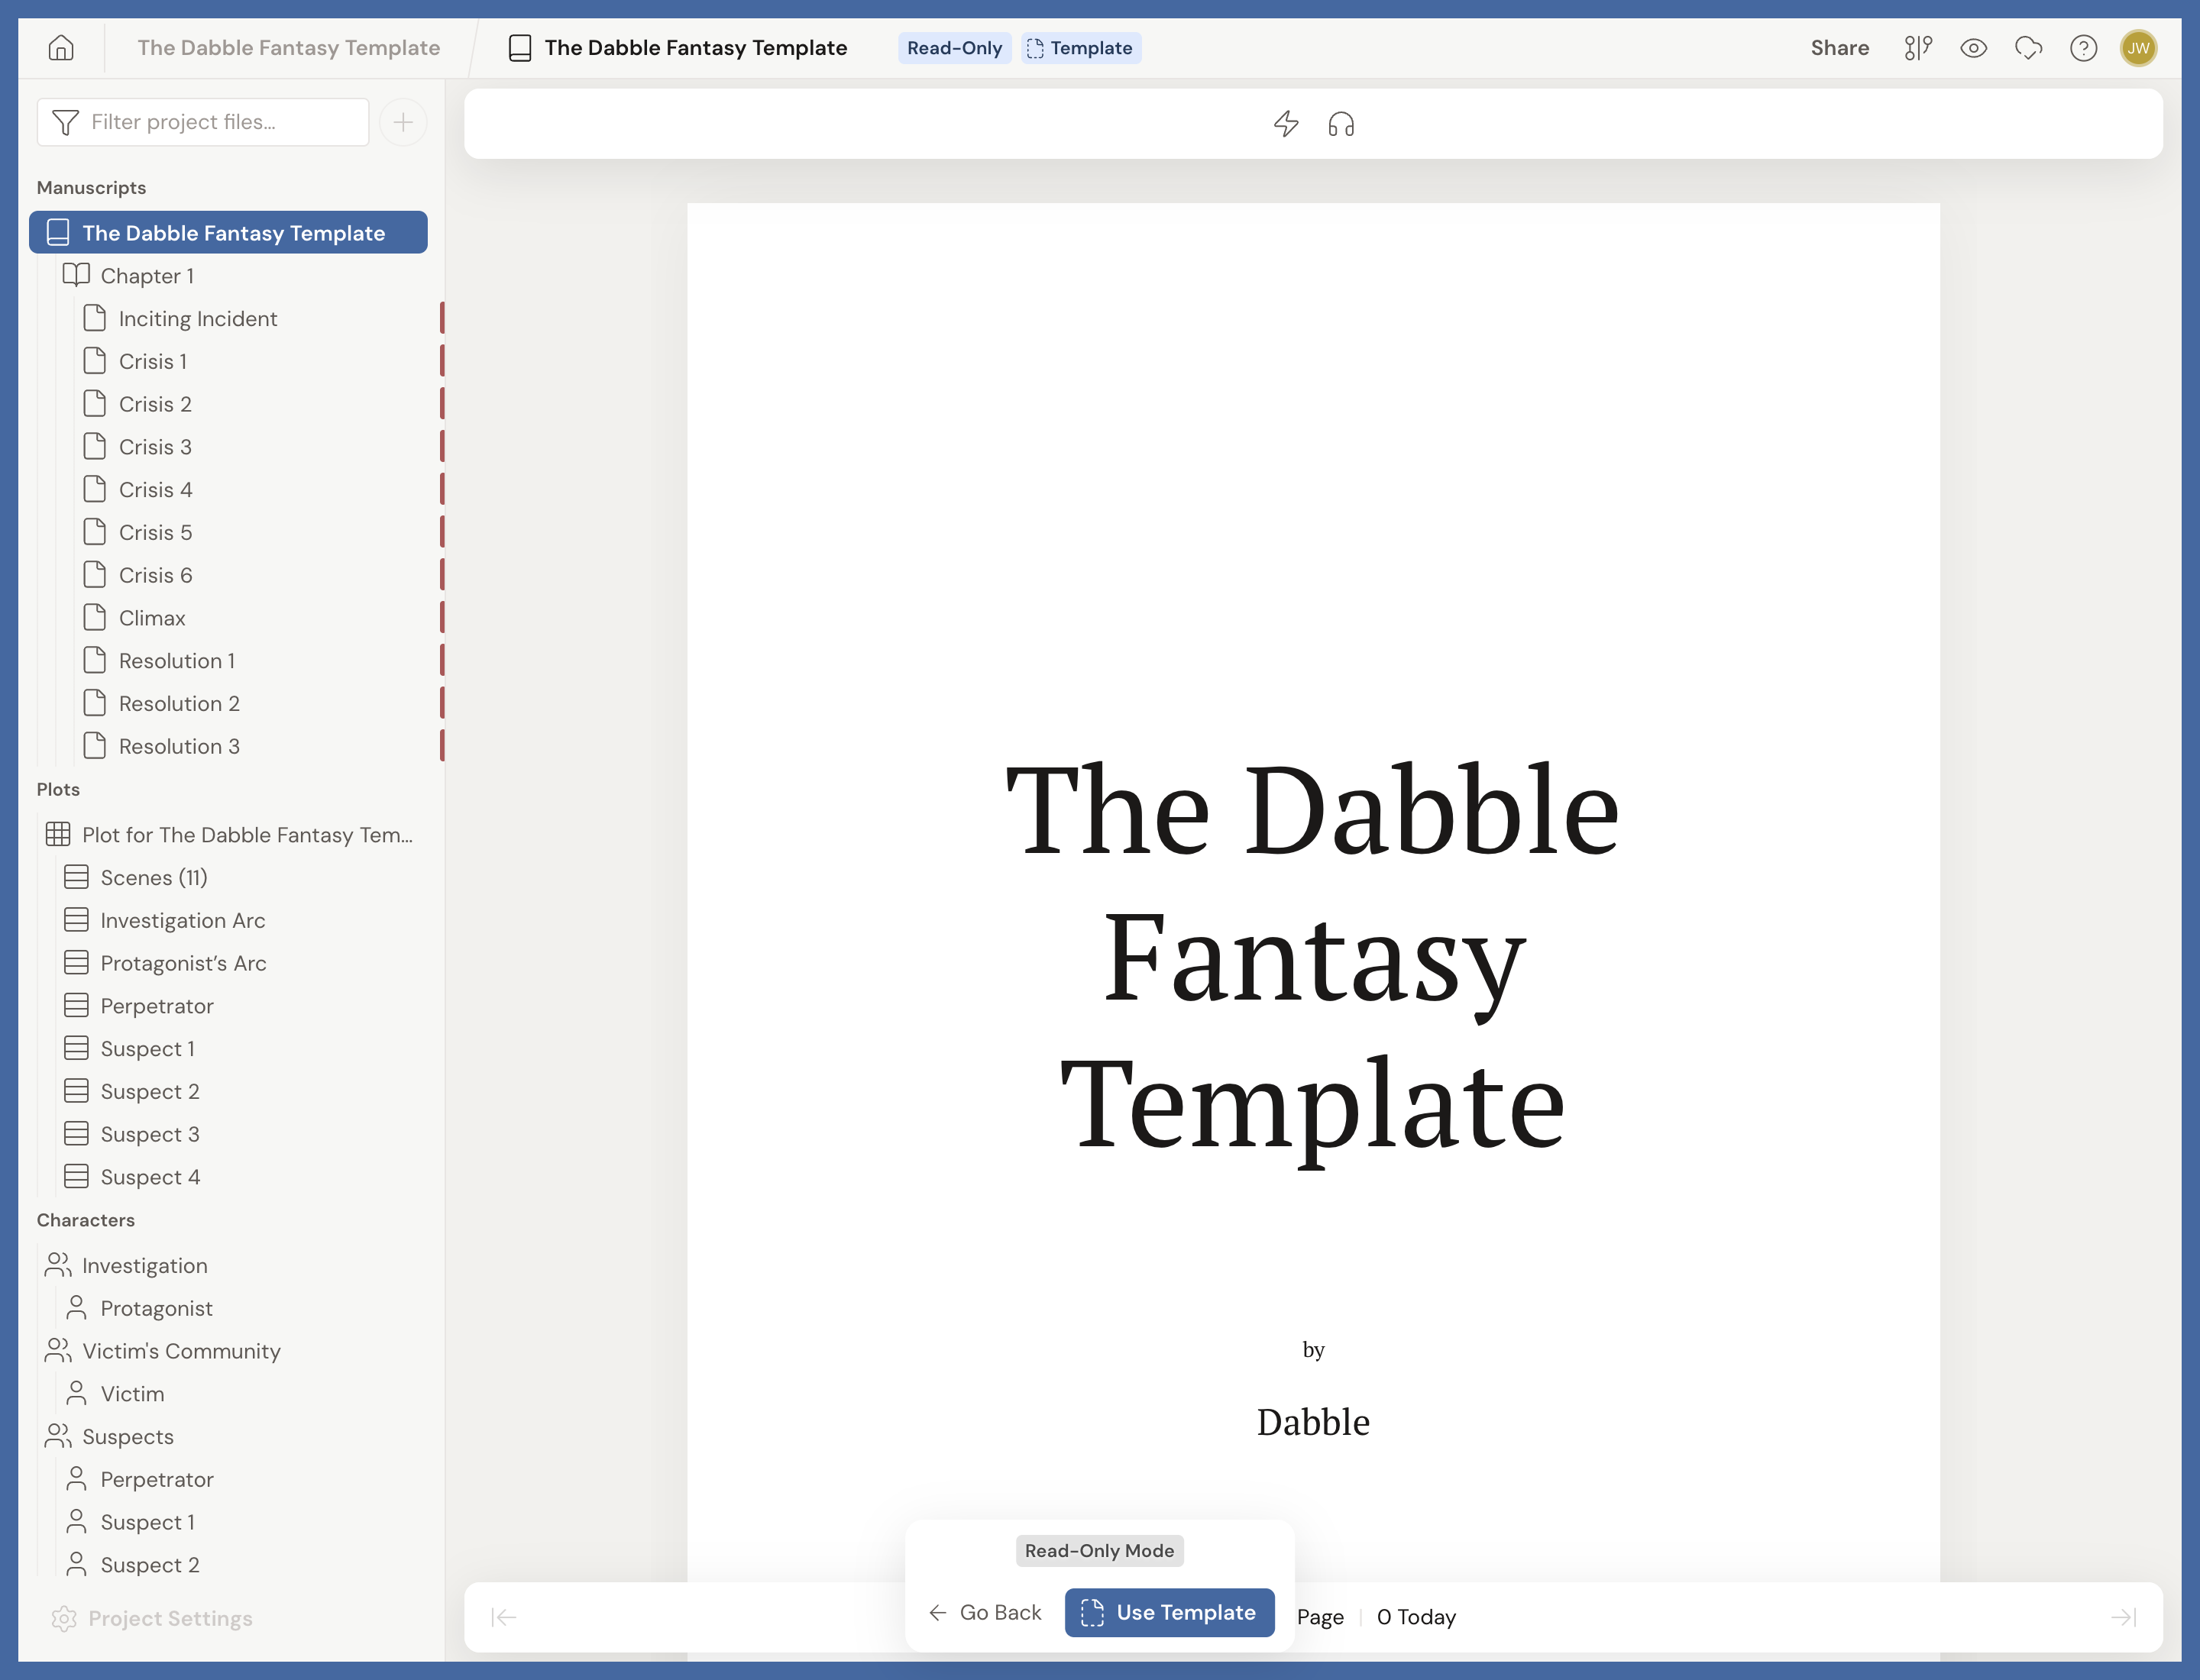Click the Investigation group people icon
Image resolution: width=2200 pixels, height=1680 pixels.
coord(58,1265)
